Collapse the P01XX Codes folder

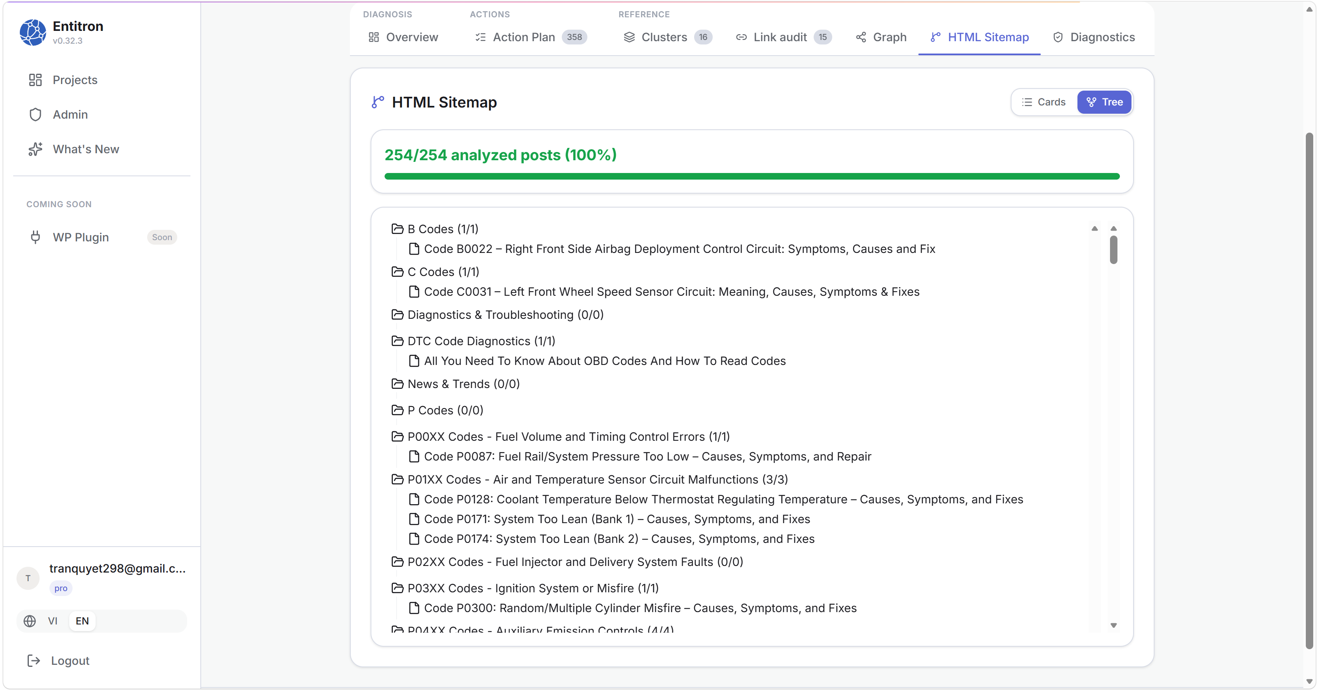click(590, 479)
